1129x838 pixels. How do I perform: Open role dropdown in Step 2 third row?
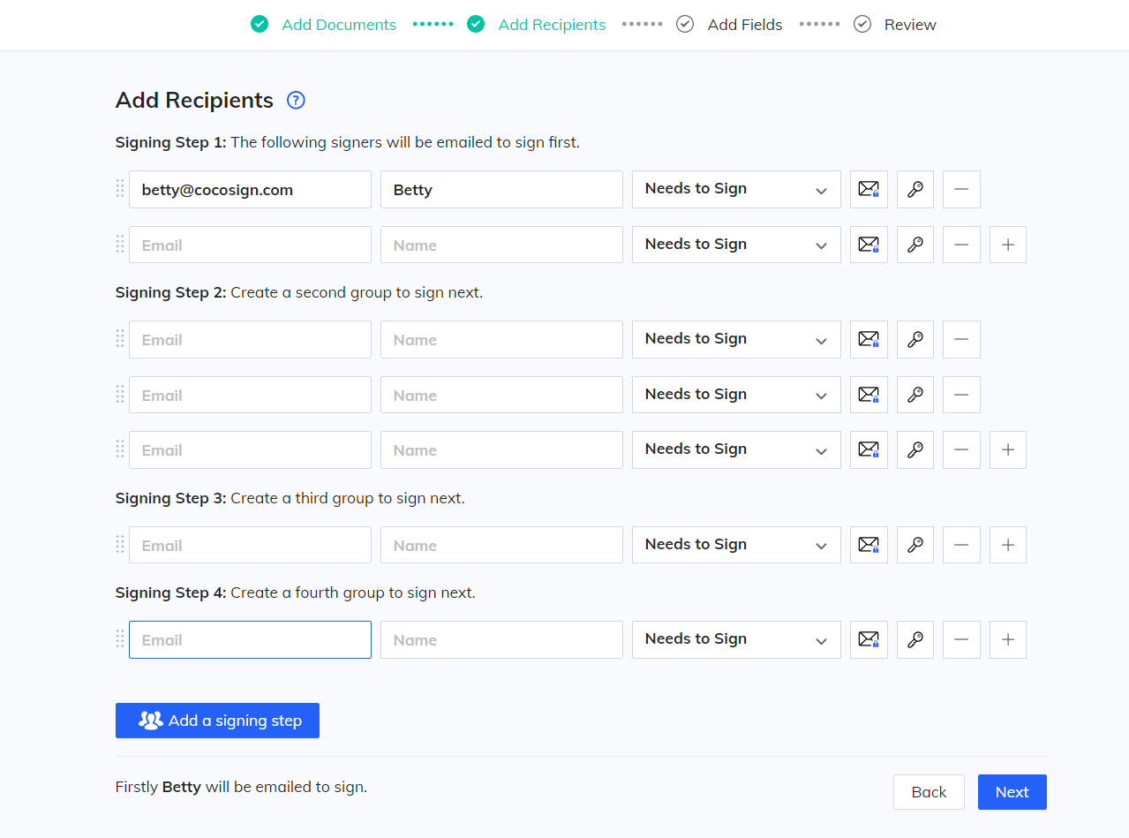[736, 449]
